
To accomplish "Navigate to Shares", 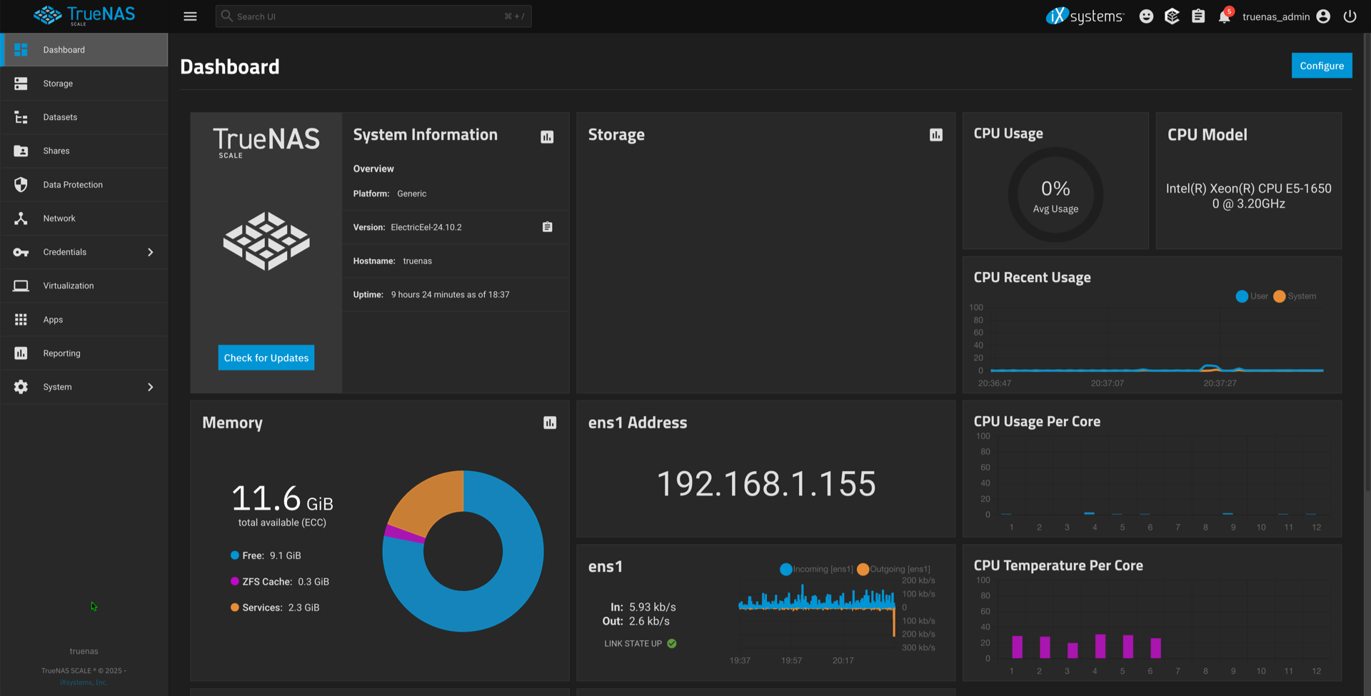I will tap(84, 151).
